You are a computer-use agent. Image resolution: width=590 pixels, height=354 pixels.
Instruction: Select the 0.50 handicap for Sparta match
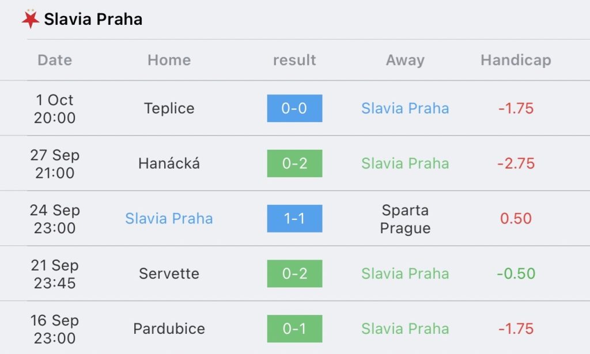click(x=516, y=218)
